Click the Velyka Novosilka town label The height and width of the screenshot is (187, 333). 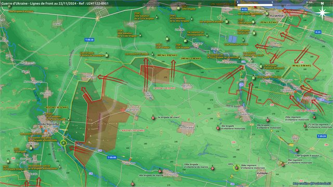click(x=48, y=124)
